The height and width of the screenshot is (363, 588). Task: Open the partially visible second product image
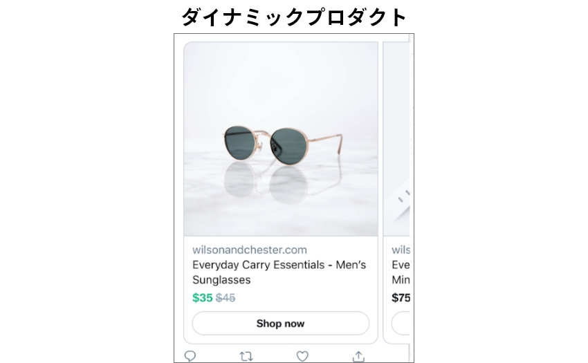[397, 139]
